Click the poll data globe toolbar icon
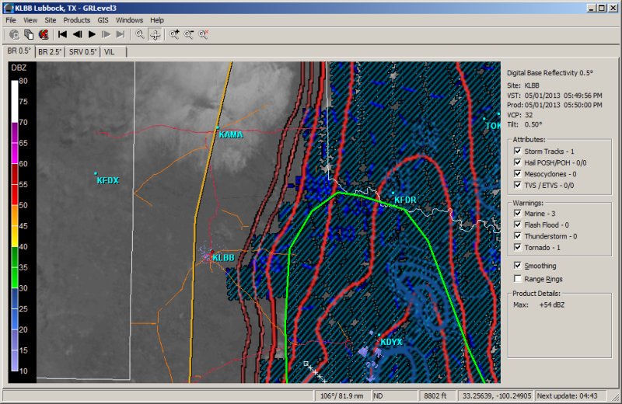 [14, 34]
